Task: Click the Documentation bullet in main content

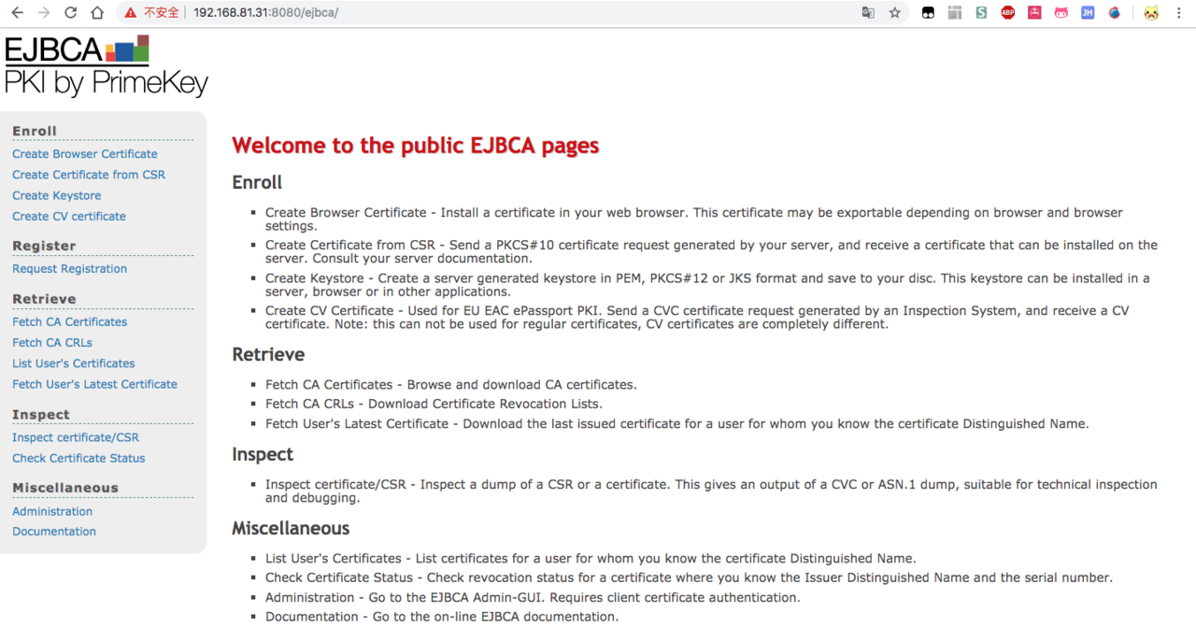Action: [442, 617]
